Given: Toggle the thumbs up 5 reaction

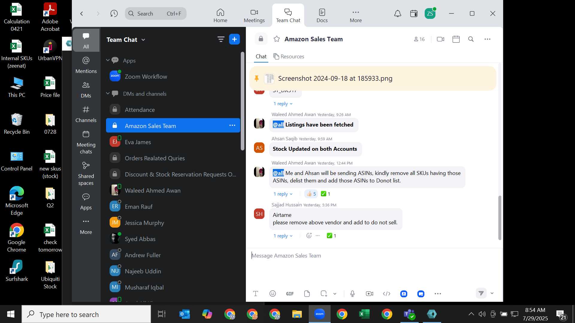Looking at the screenshot, I should [311, 194].
